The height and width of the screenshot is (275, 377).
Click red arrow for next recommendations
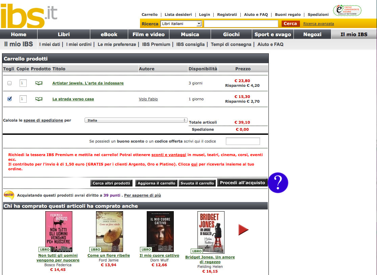click(243, 230)
